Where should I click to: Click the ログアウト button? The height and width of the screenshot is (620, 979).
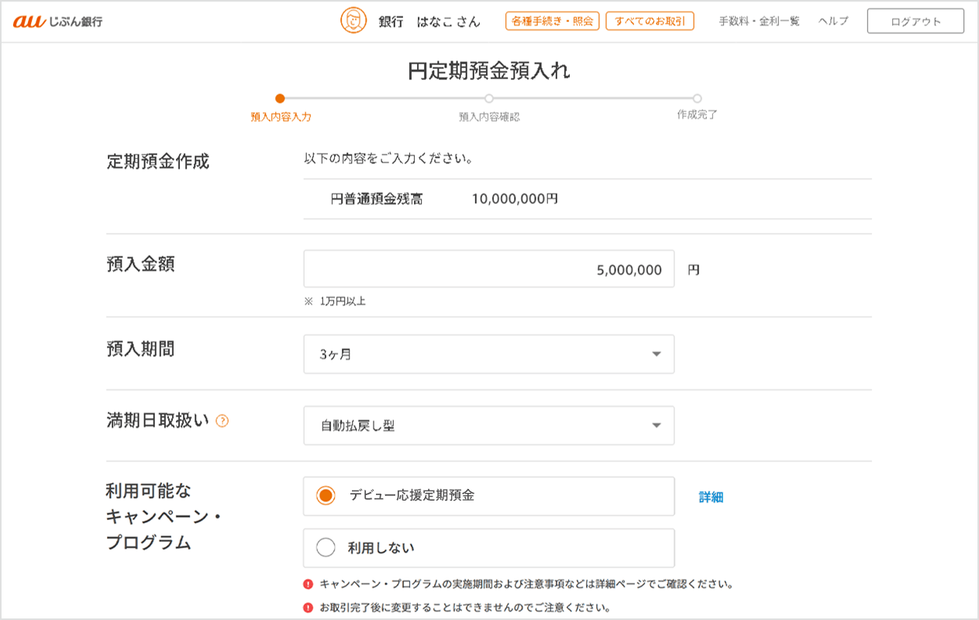[x=915, y=22]
